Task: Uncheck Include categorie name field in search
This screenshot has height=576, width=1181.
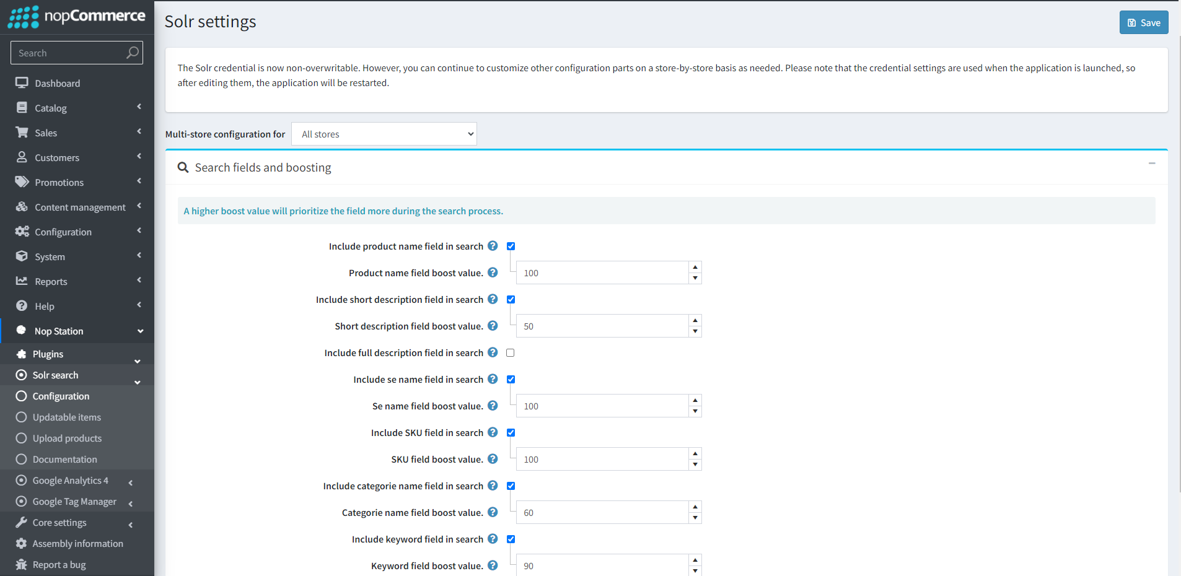Action: tap(511, 486)
